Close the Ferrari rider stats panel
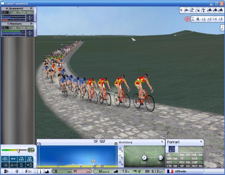Image resolution: width=225 pixels, height=175 pixels. 201,142
